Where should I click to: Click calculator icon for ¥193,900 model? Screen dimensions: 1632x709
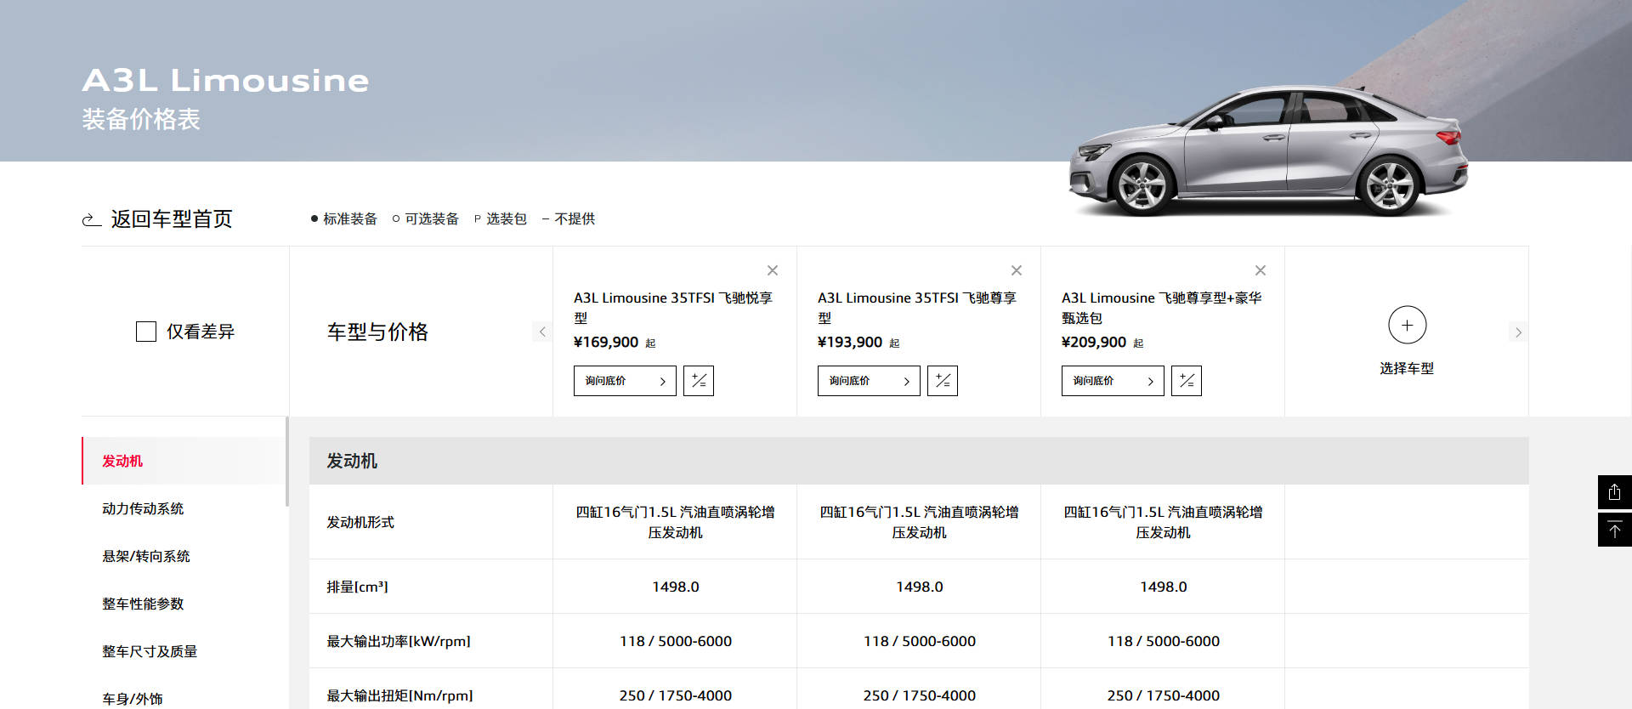pyautogui.click(x=943, y=381)
